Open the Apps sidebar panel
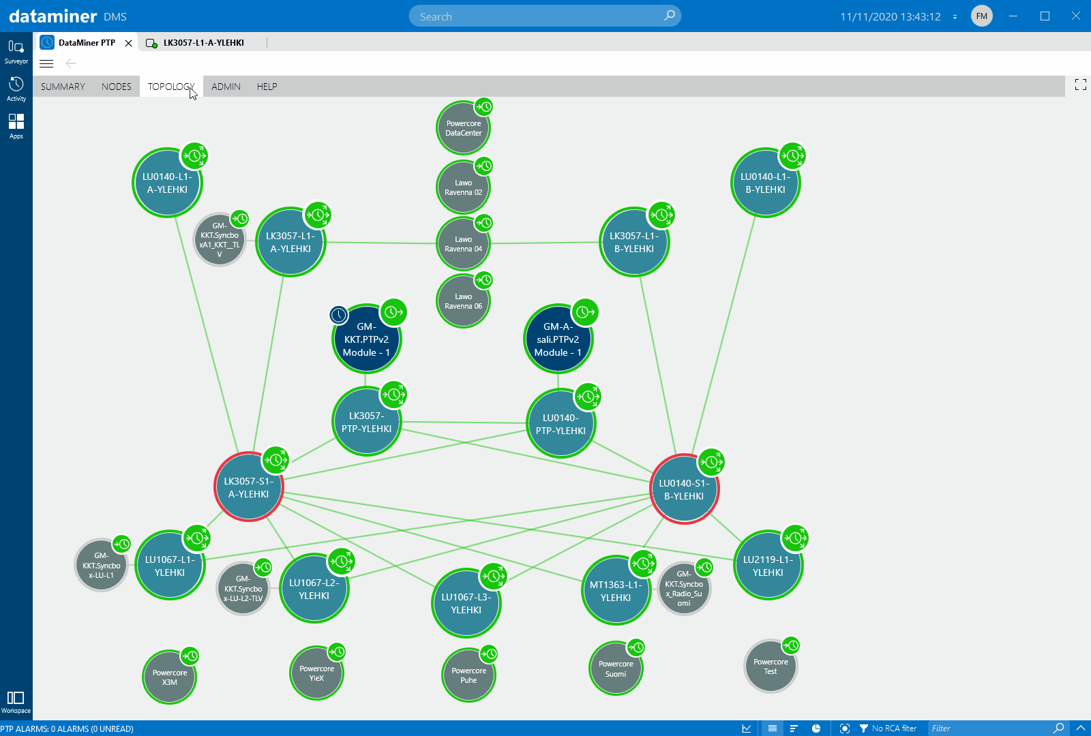This screenshot has width=1091, height=736. click(16, 126)
